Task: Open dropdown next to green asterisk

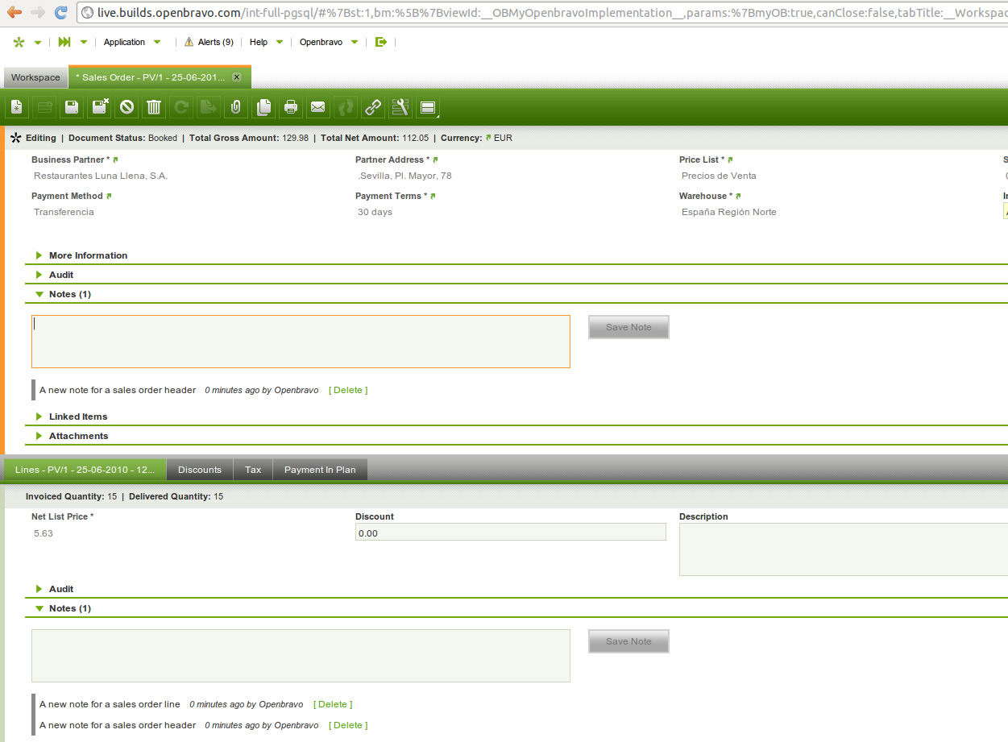Action: (37, 43)
